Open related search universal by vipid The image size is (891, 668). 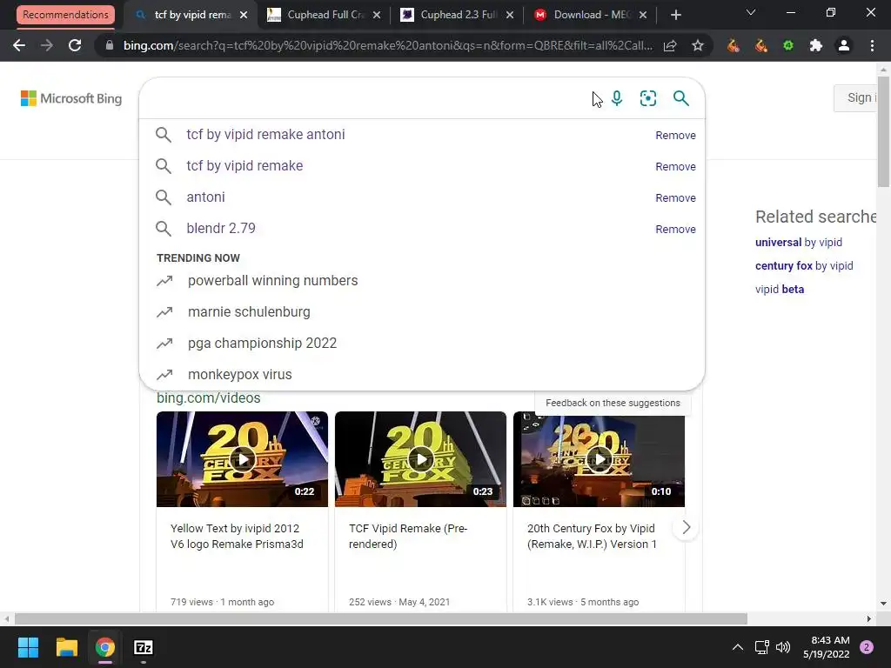(799, 243)
